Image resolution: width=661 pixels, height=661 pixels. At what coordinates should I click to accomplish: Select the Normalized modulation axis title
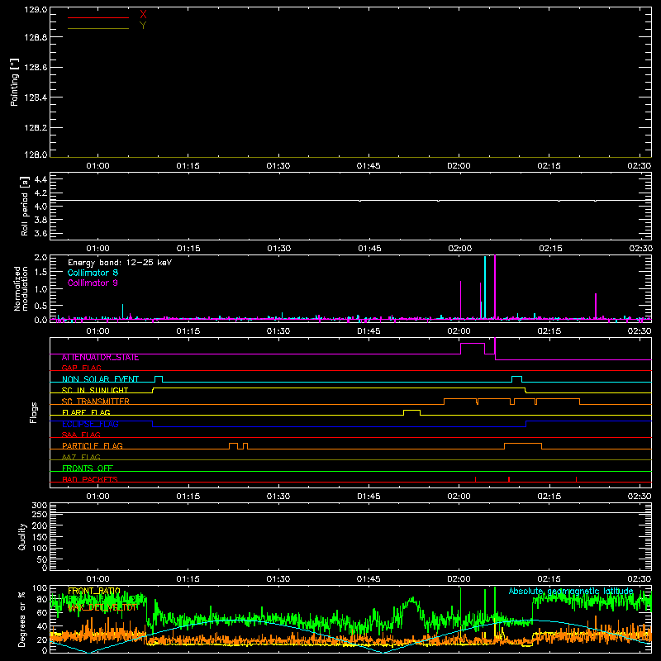[x=21, y=288]
